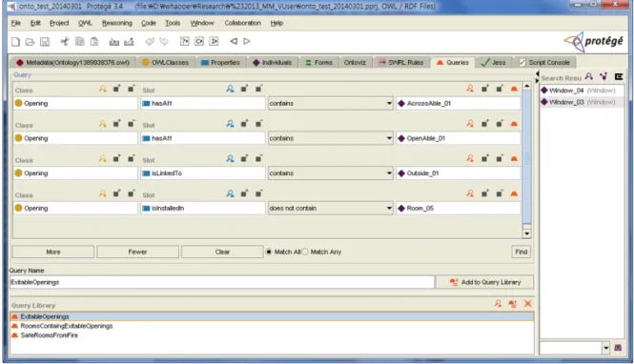Open the Collaboration menu

point(242,23)
